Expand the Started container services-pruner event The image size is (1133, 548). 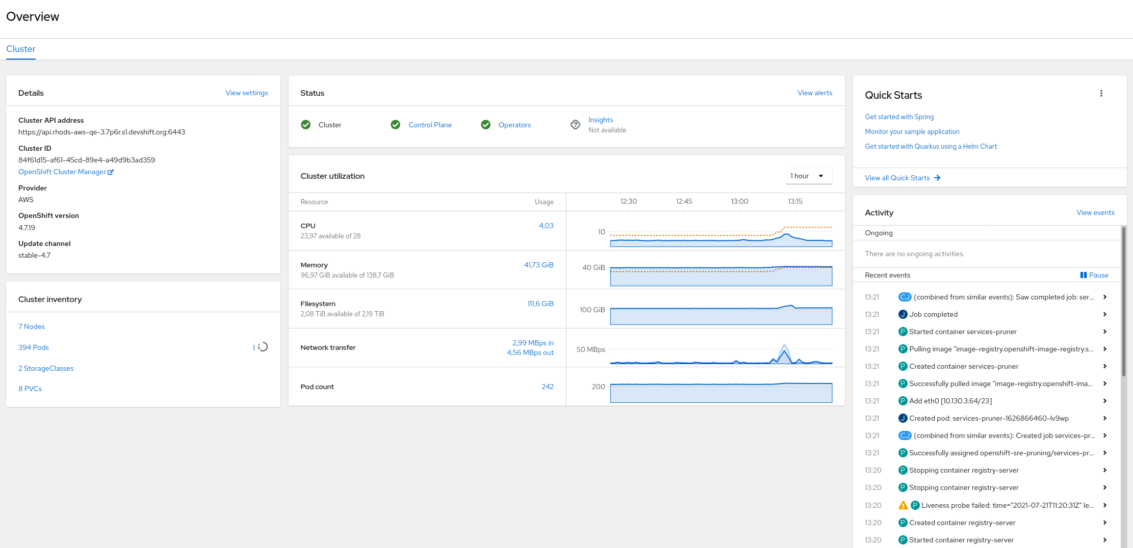click(1104, 332)
